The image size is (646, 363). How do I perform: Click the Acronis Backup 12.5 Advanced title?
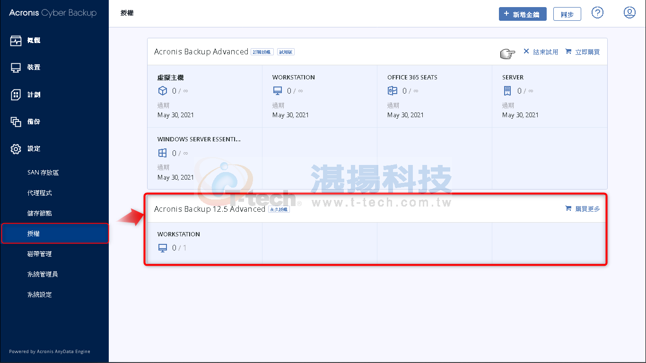pos(210,209)
